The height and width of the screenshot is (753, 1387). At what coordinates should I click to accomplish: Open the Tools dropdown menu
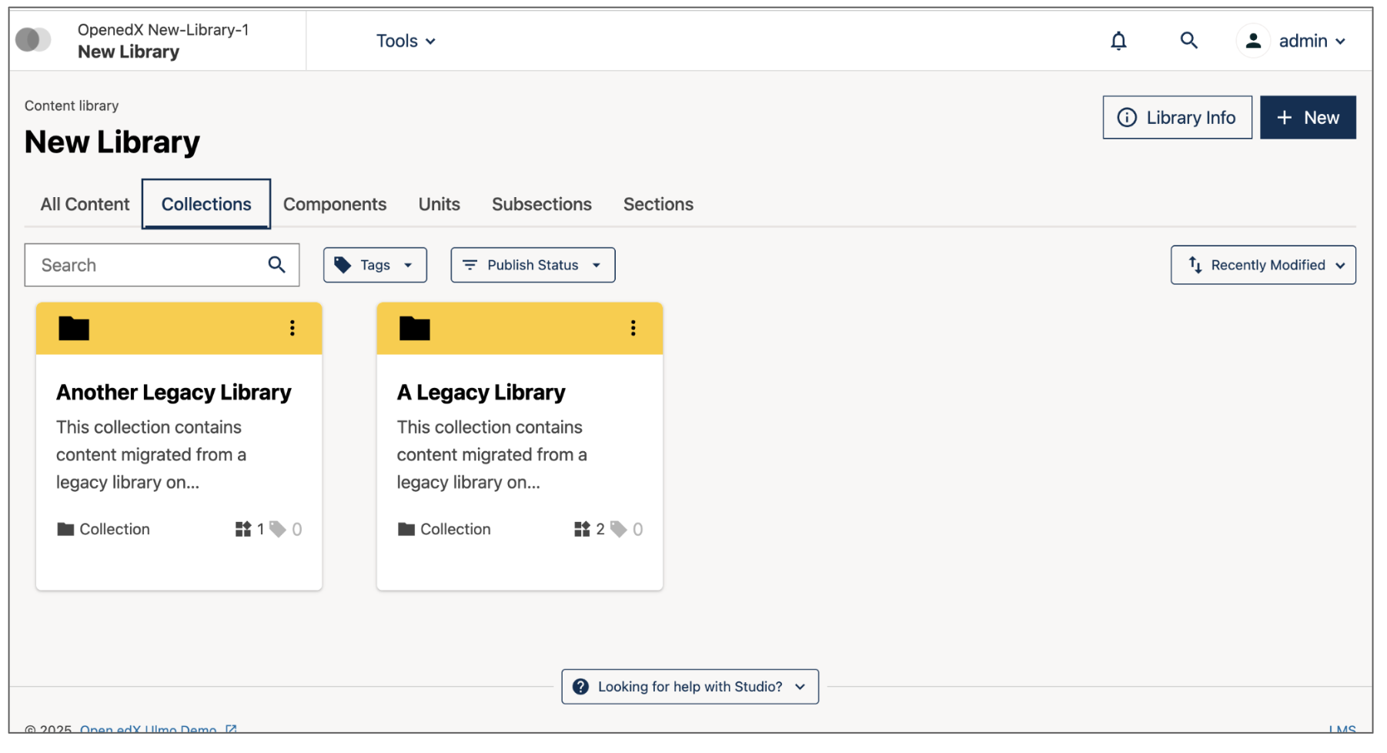(406, 40)
